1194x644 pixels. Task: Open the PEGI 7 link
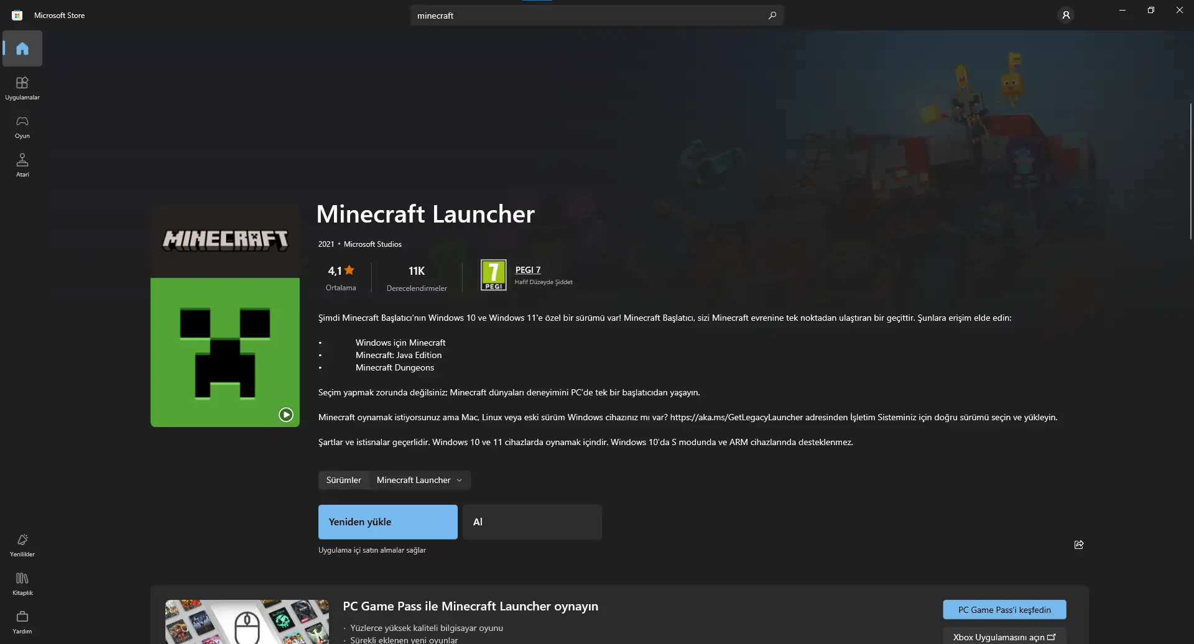[x=528, y=270]
